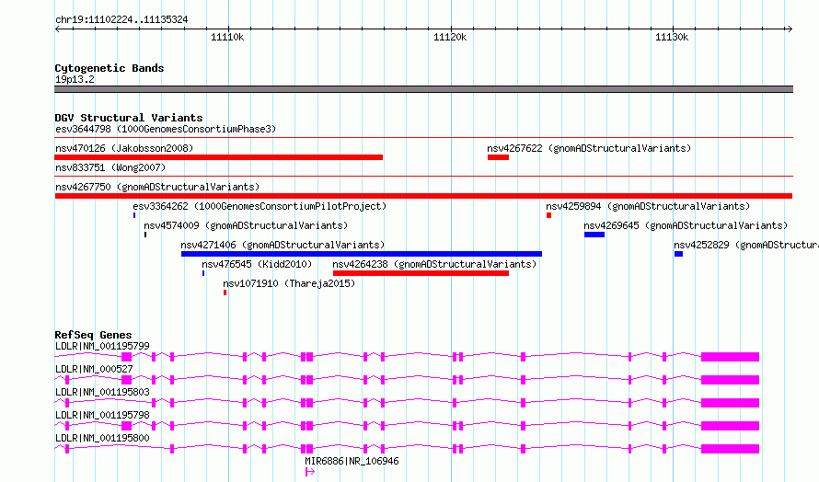Open the LDLR|NM_001195799 transcript label

coord(102,346)
